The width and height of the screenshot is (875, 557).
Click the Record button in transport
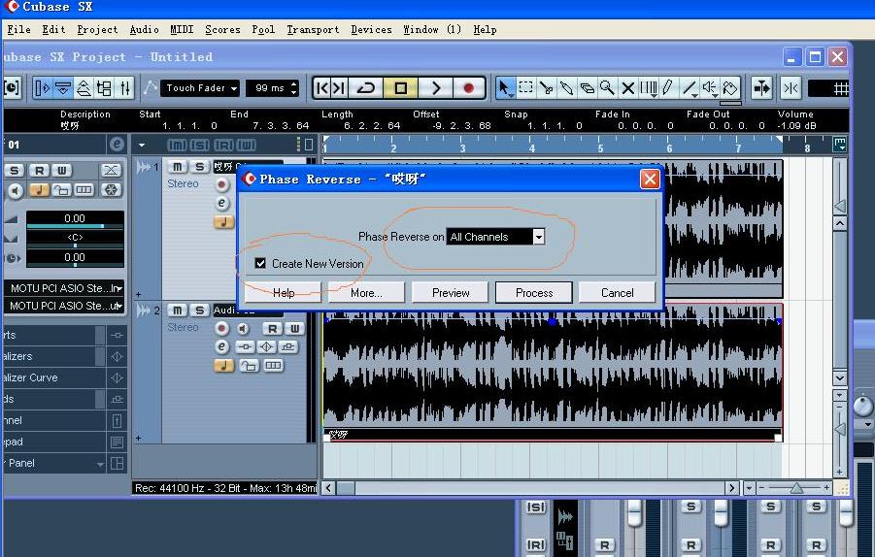click(468, 88)
